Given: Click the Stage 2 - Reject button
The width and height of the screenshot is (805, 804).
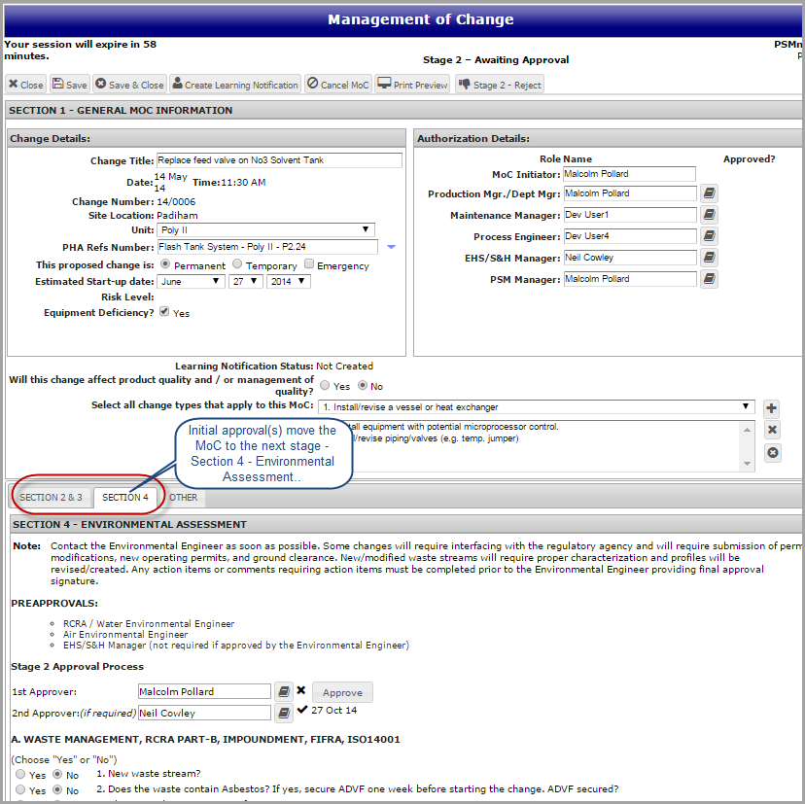Looking at the screenshot, I should (x=499, y=85).
